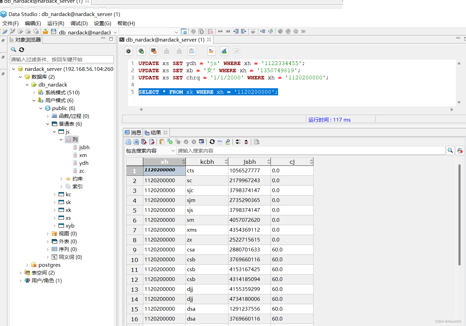Export current page result data icon
This screenshot has width=466, height=326.
click(x=152, y=142)
